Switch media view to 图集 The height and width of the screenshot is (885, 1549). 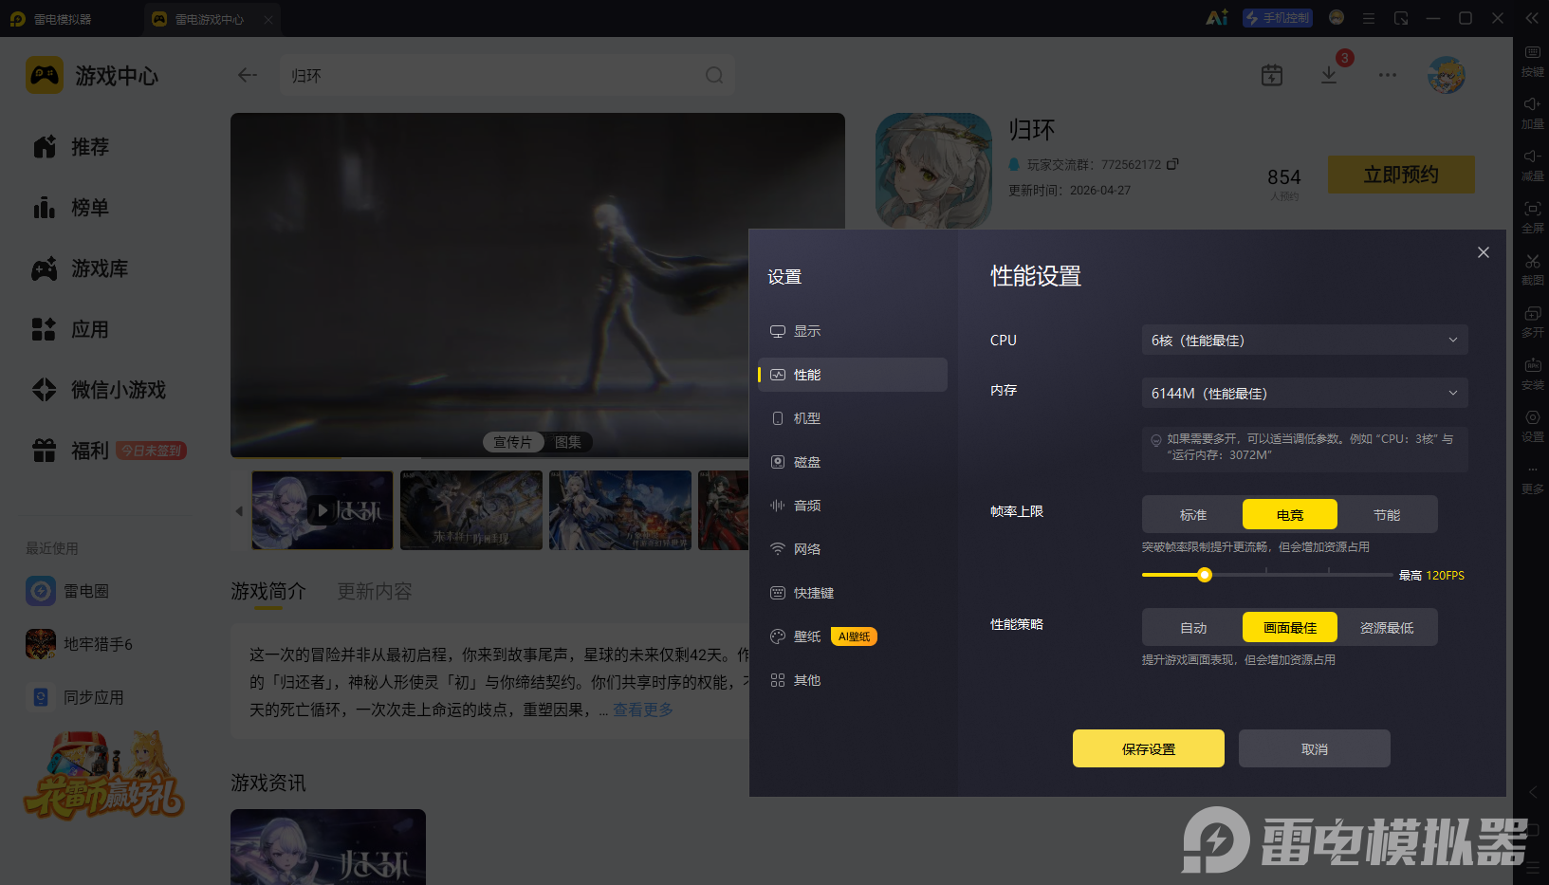(568, 442)
